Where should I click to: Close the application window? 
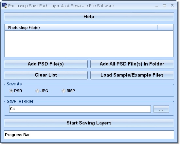tap(172, 5)
